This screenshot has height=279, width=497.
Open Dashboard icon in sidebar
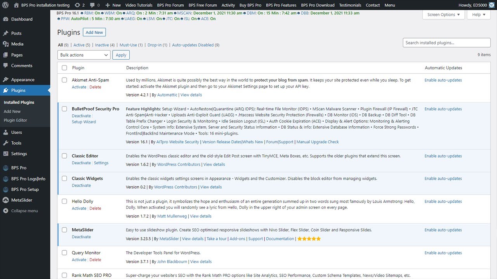(x=5, y=19)
